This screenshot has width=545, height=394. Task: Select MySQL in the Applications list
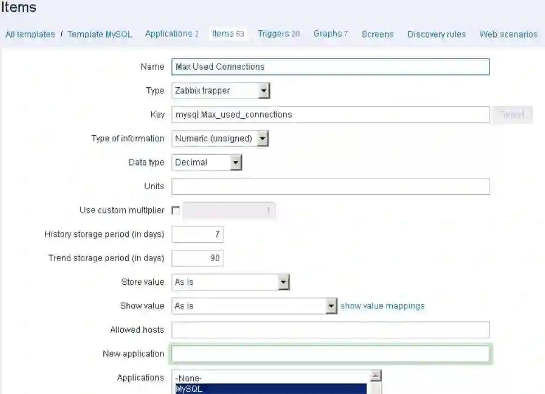point(271,389)
